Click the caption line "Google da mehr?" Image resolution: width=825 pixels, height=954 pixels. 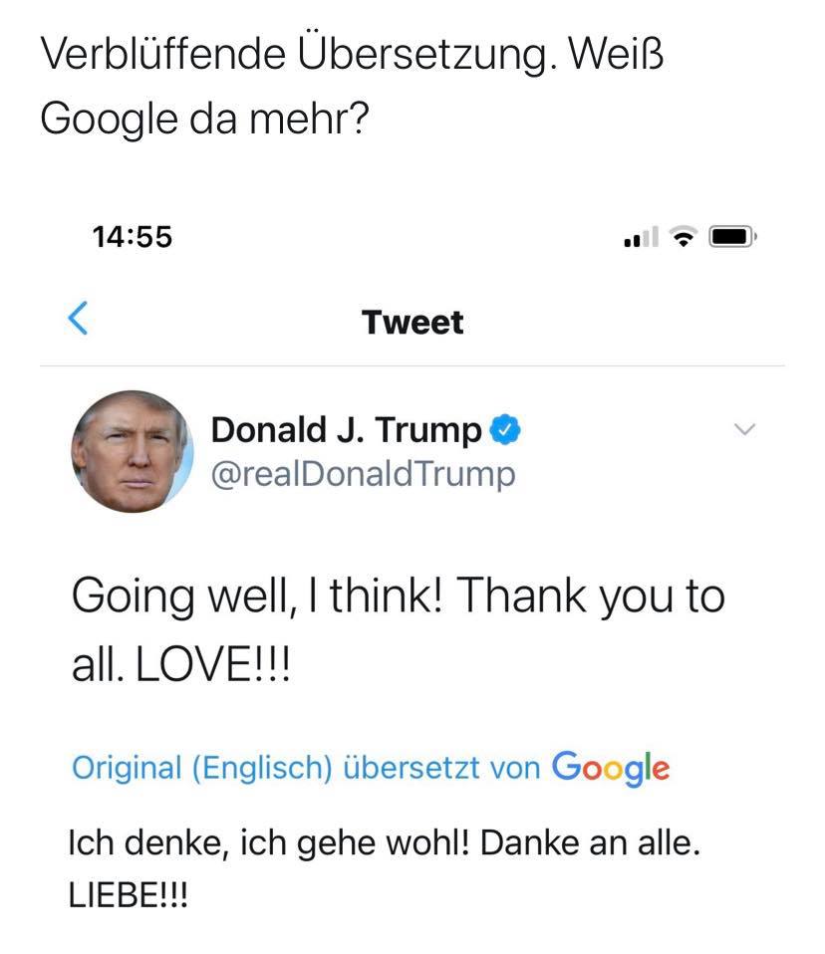pyautogui.click(x=205, y=119)
